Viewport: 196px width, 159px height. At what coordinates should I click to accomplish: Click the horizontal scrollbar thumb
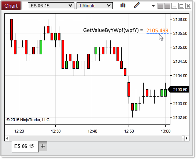pos(183,138)
